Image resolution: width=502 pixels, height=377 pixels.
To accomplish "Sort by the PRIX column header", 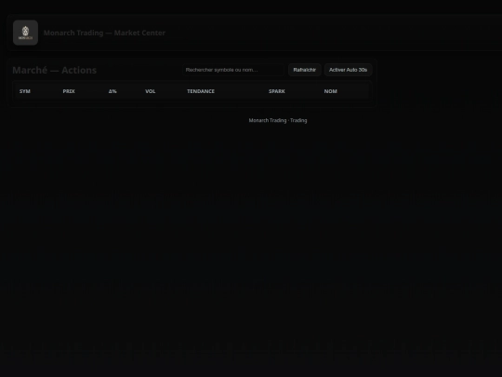I will click(x=69, y=91).
